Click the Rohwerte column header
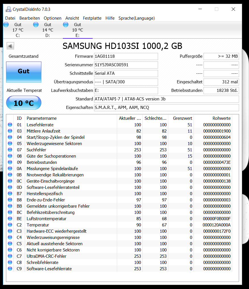 (x=213, y=118)
